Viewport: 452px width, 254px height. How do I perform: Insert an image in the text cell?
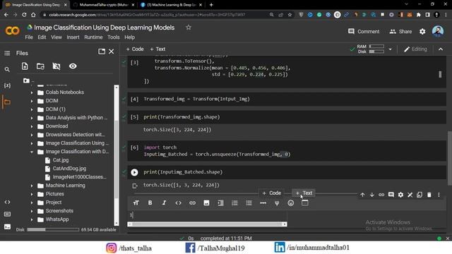(x=206, y=203)
